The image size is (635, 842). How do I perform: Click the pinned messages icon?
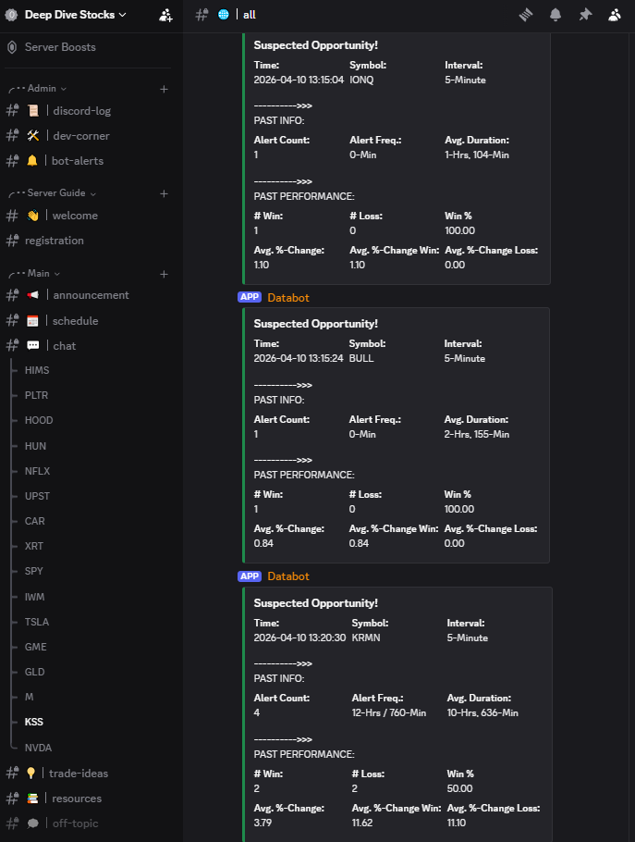coord(584,15)
